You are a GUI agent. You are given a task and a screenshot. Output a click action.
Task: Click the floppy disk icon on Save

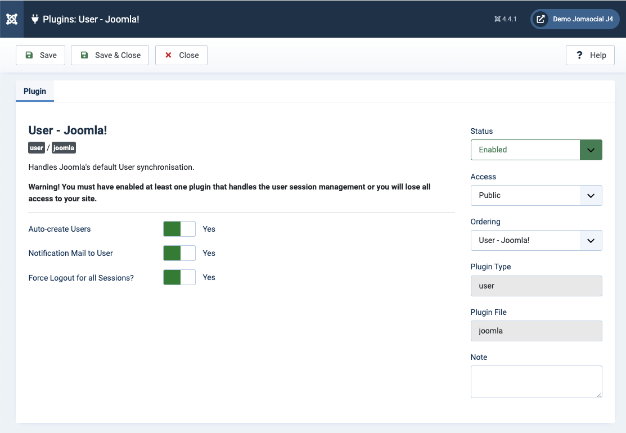pos(29,55)
